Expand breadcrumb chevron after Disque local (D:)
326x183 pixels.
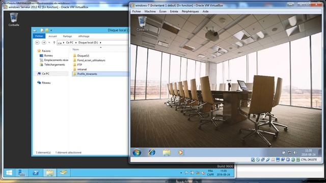[x=101, y=43]
